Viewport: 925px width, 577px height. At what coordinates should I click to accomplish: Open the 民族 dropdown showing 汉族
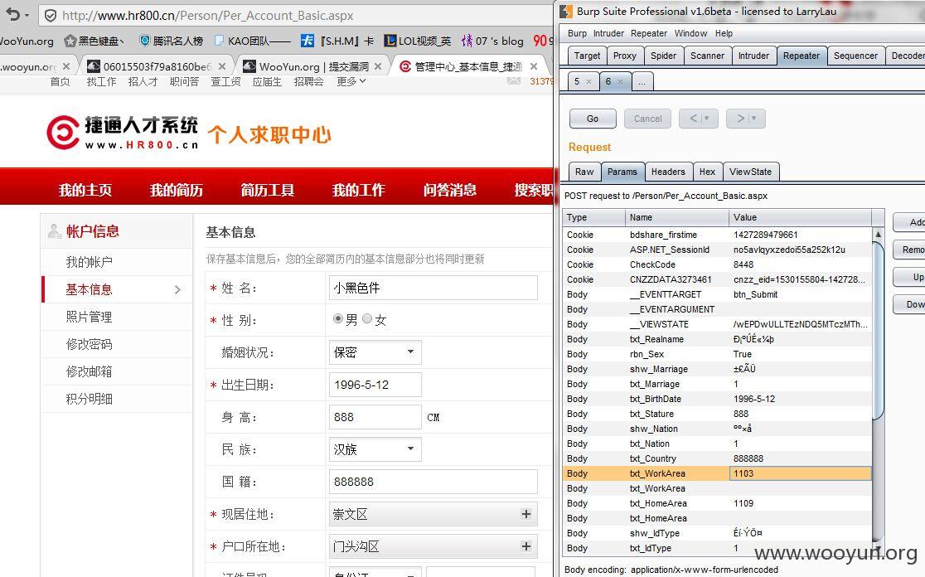(x=375, y=449)
